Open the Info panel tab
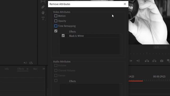The image size is (170, 96). pyautogui.click(x=7, y=69)
